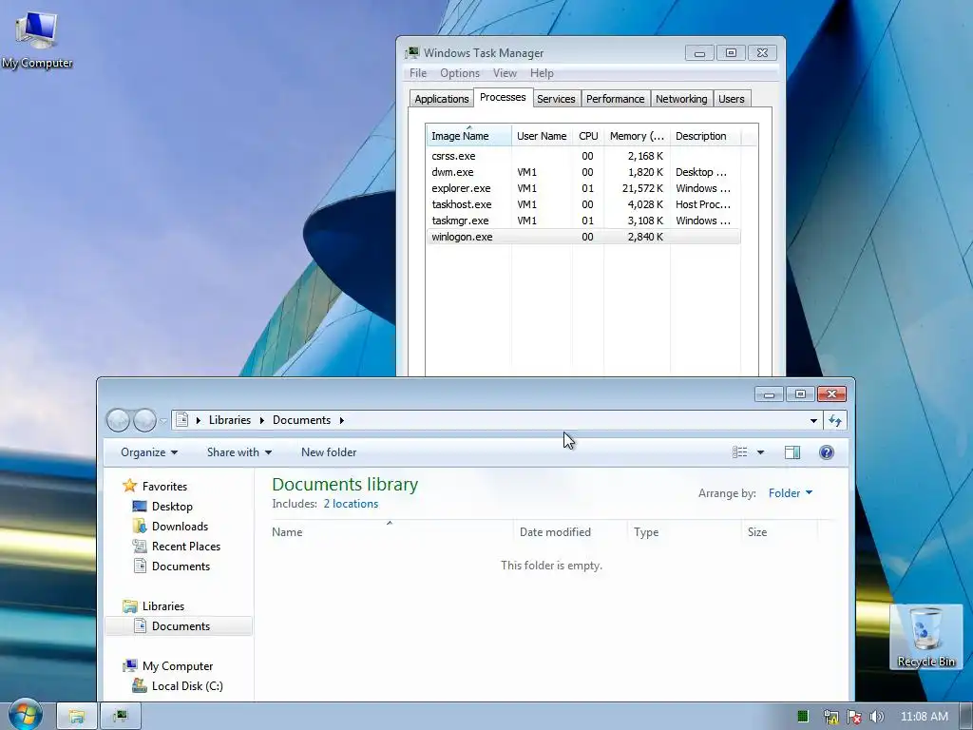Open the view options dropdown arrow
The image size is (973, 730).
pos(761,452)
